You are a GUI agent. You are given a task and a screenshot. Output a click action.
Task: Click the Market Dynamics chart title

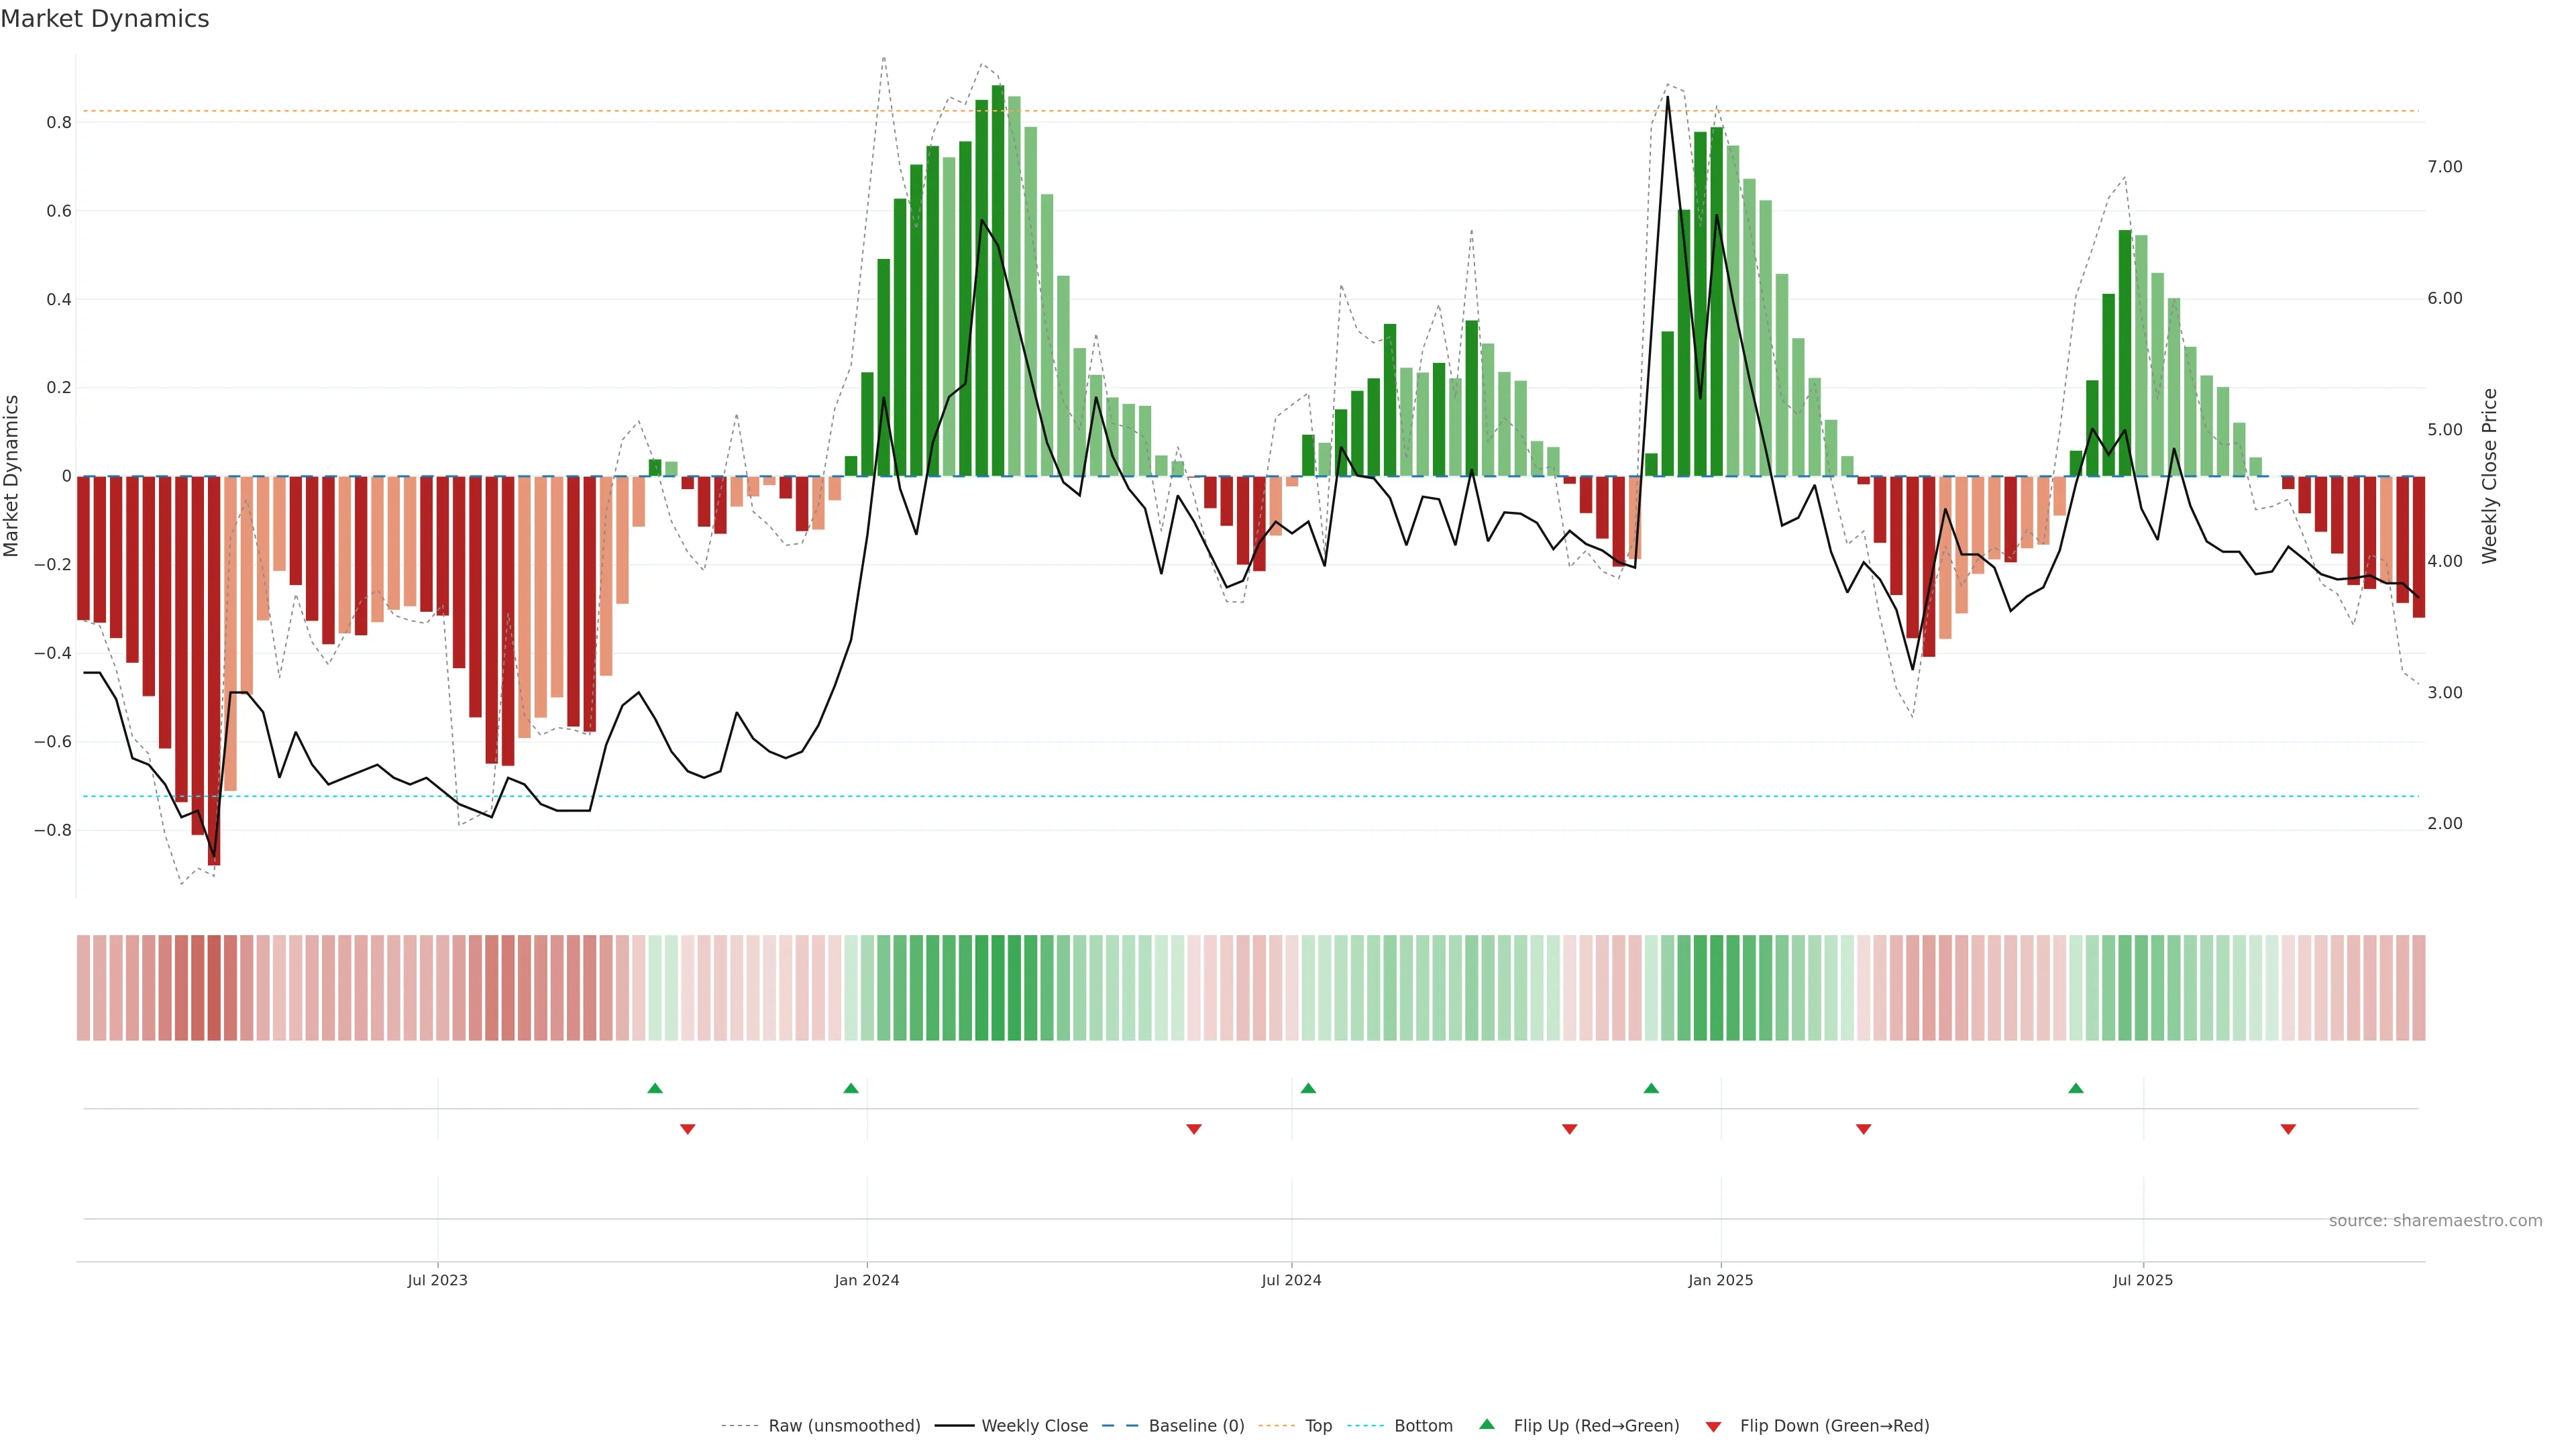pyautogui.click(x=105, y=19)
